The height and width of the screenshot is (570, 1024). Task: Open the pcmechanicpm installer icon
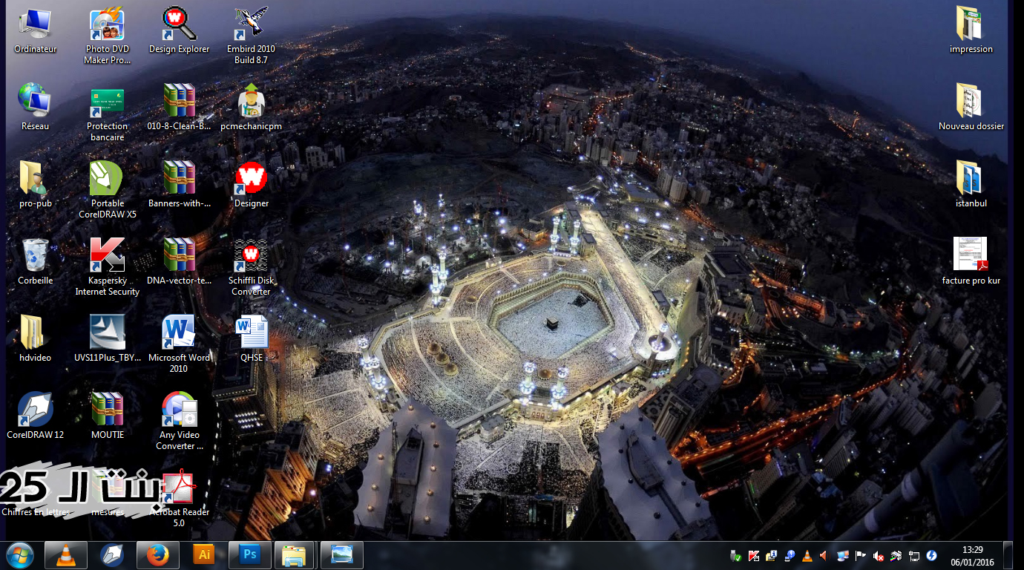[251, 108]
